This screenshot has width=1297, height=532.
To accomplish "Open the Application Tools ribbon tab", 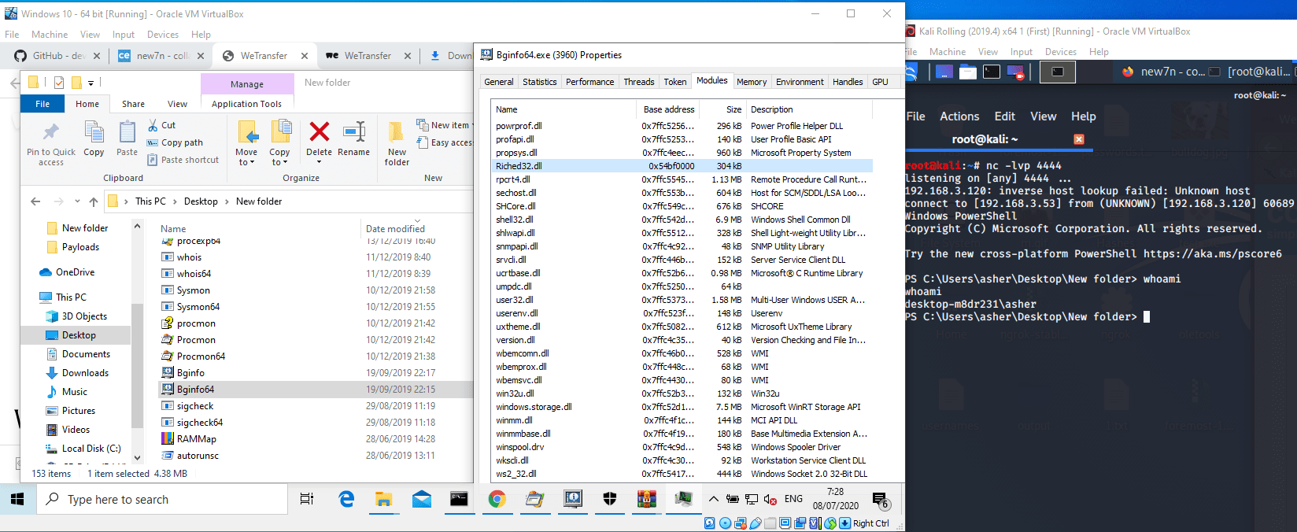I will click(x=246, y=104).
